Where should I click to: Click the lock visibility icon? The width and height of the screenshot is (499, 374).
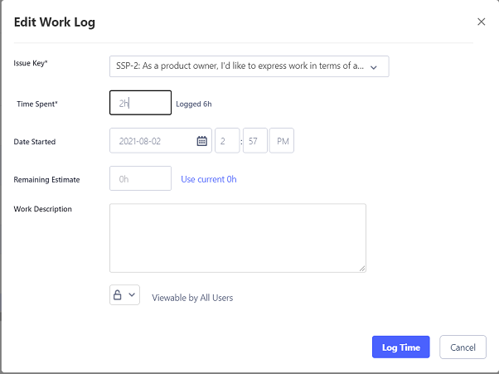pyautogui.click(x=118, y=295)
